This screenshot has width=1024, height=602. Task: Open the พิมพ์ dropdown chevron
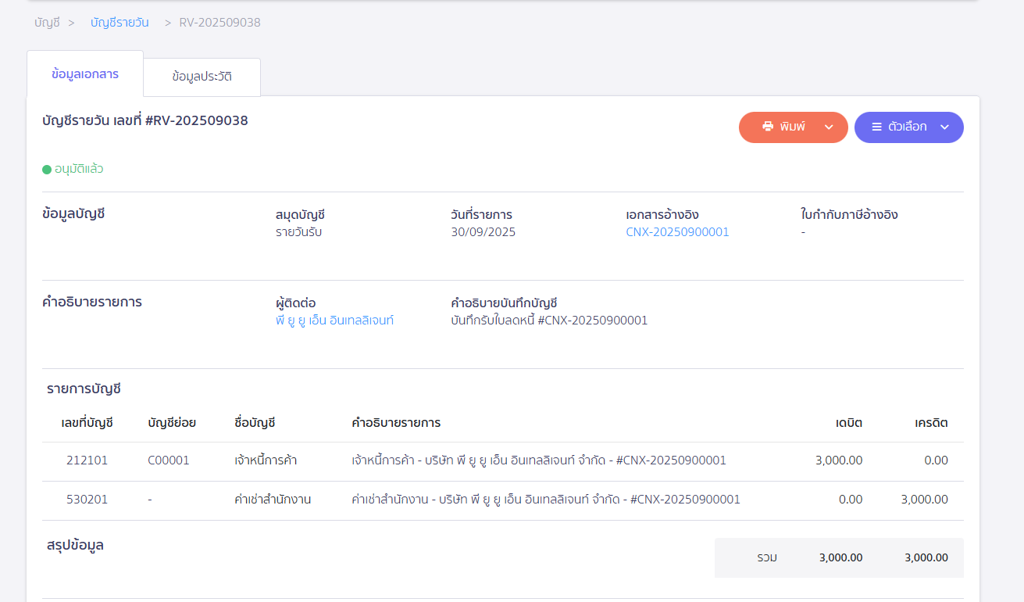click(x=830, y=127)
